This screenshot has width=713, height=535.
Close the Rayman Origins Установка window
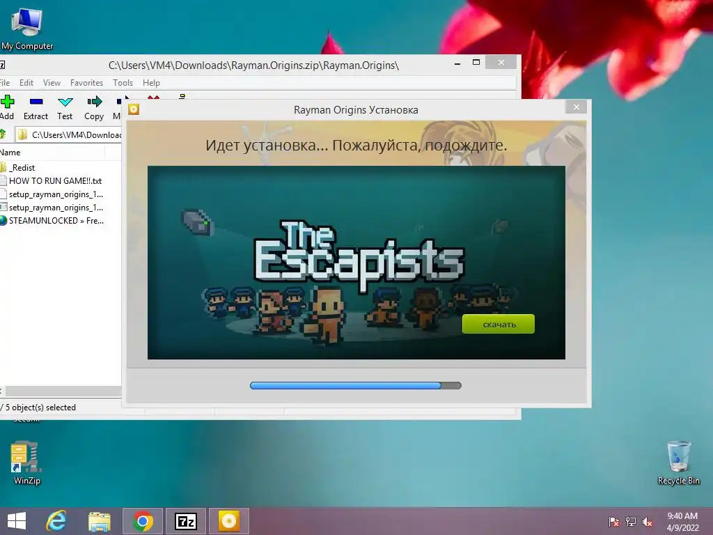point(576,107)
